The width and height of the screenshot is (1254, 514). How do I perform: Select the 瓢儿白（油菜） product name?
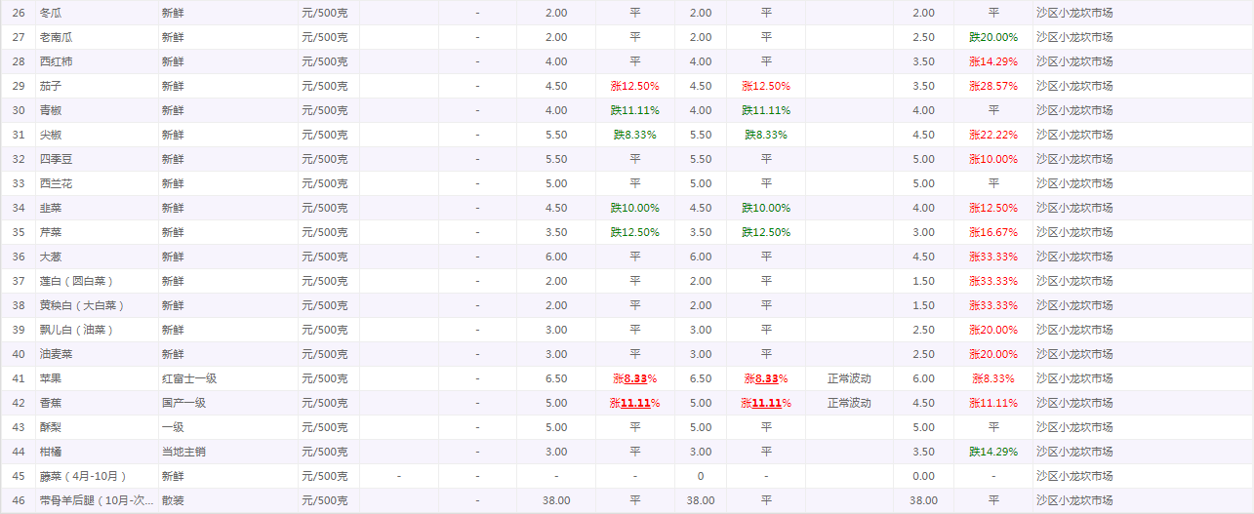coord(76,330)
